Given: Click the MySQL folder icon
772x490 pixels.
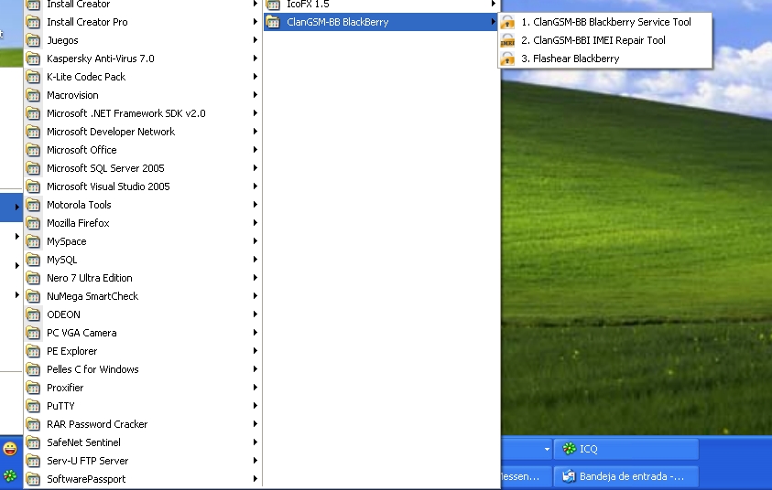Looking at the screenshot, I should (33, 260).
